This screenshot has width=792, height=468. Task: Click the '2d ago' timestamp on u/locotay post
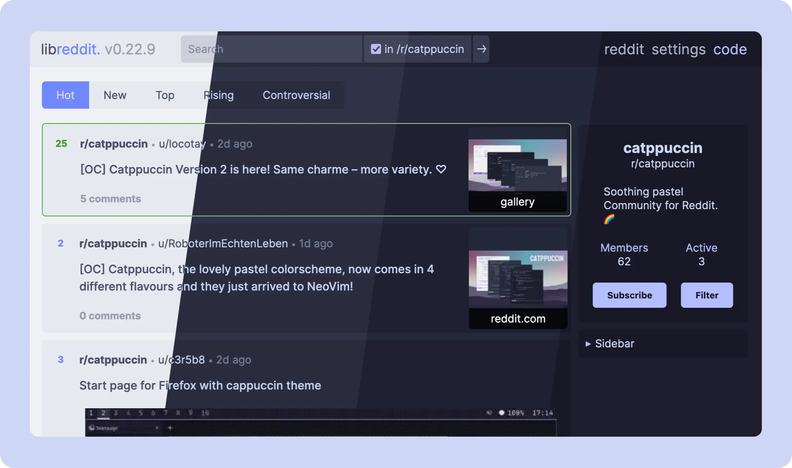pos(235,144)
